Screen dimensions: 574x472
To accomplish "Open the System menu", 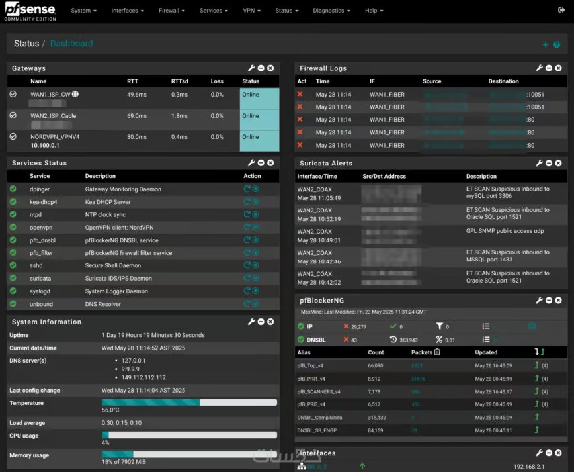I will pos(83,11).
